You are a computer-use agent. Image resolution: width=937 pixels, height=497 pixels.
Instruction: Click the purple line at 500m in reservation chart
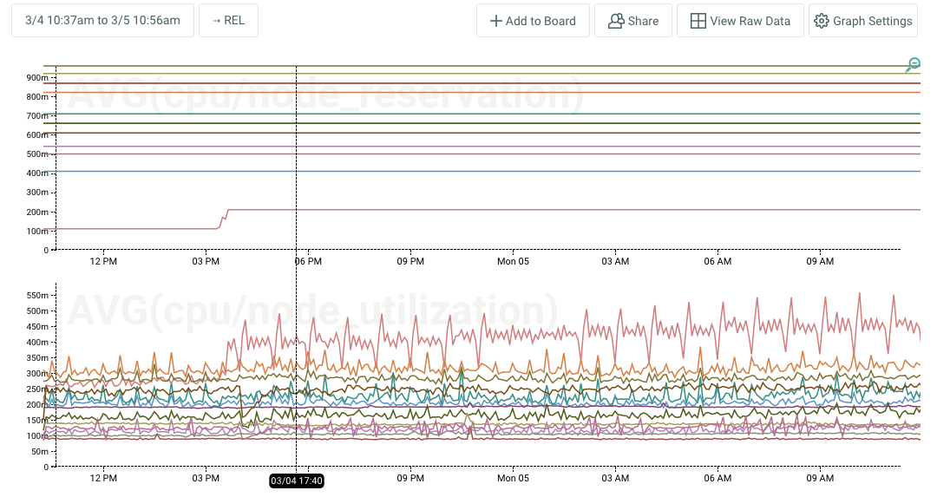(x=521, y=154)
